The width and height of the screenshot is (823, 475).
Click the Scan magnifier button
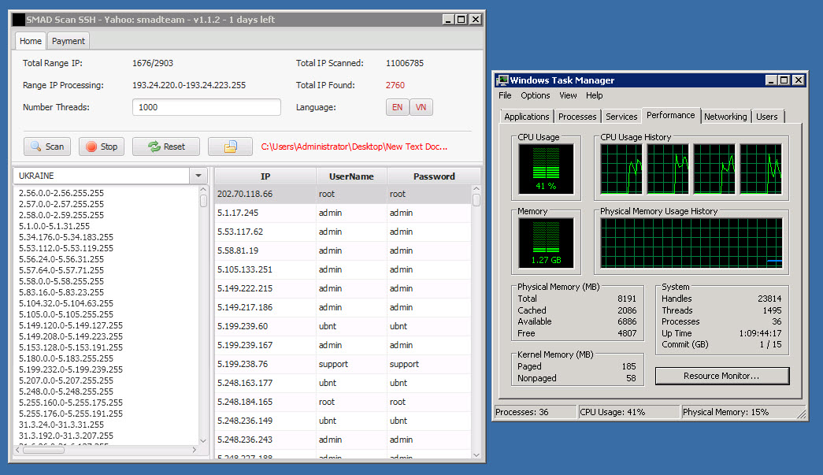(47, 147)
